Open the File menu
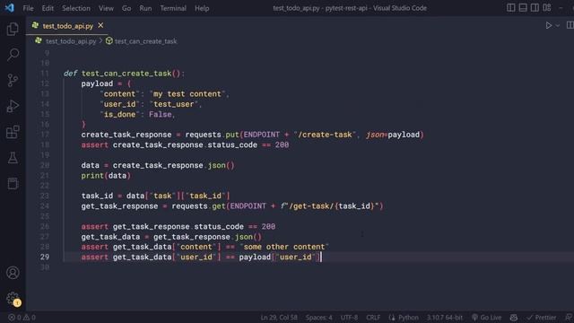The image size is (574, 323). coord(28,8)
